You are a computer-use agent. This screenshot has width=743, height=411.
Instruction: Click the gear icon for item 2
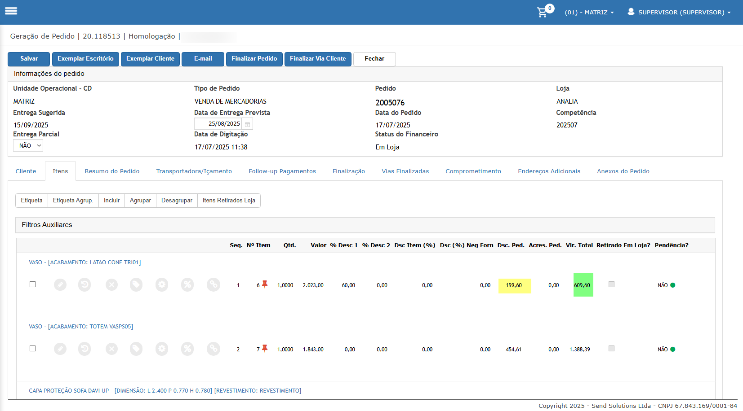(x=162, y=349)
